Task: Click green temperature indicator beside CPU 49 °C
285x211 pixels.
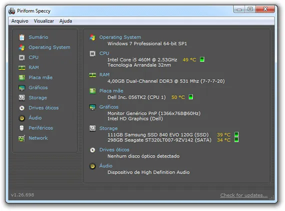Action: [202, 59]
